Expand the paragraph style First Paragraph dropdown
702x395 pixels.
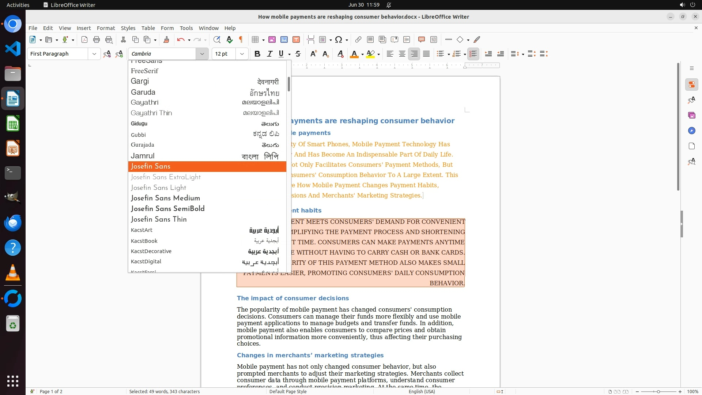(x=94, y=54)
